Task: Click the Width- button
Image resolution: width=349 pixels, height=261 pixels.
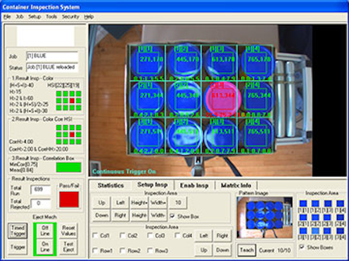Action: 158,215
